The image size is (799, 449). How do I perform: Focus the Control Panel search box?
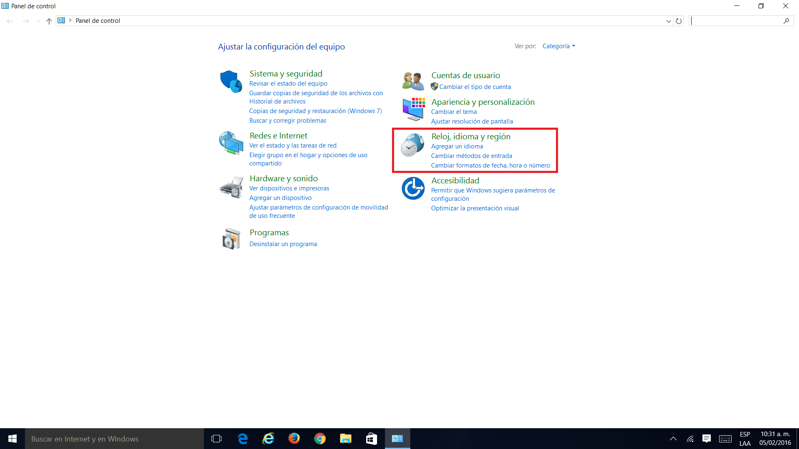(x=736, y=21)
